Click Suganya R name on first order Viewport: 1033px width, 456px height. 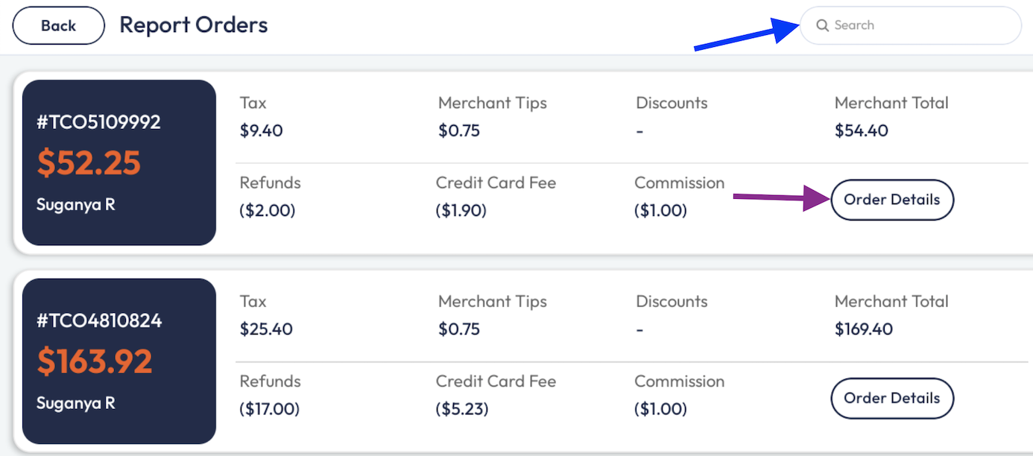point(75,204)
